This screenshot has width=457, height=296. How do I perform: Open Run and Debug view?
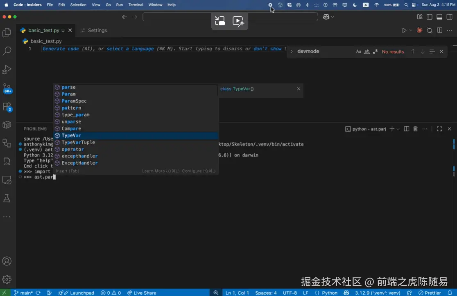click(x=7, y=70)
